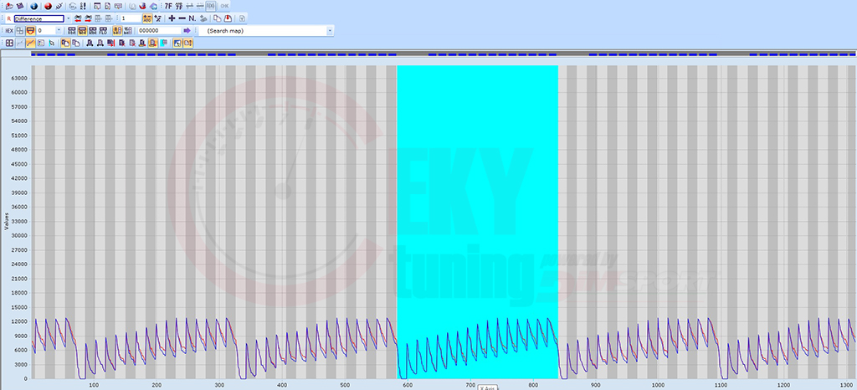Click the second binoculars find-next icon
The width and height of the screenshot is (857, 390).
[100, 43]
